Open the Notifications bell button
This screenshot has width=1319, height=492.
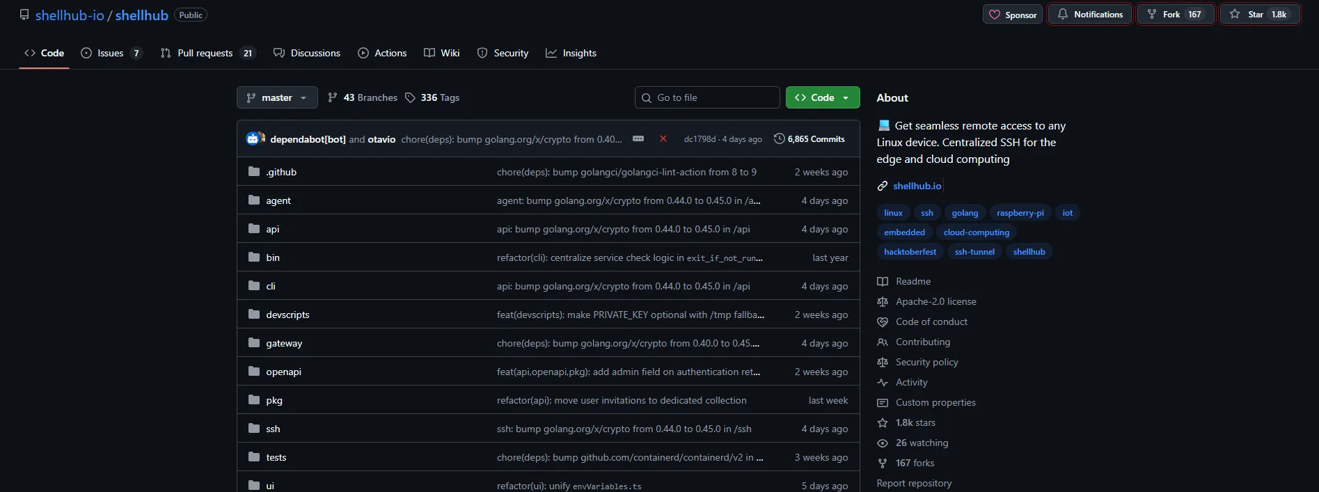coord(1090,15)
